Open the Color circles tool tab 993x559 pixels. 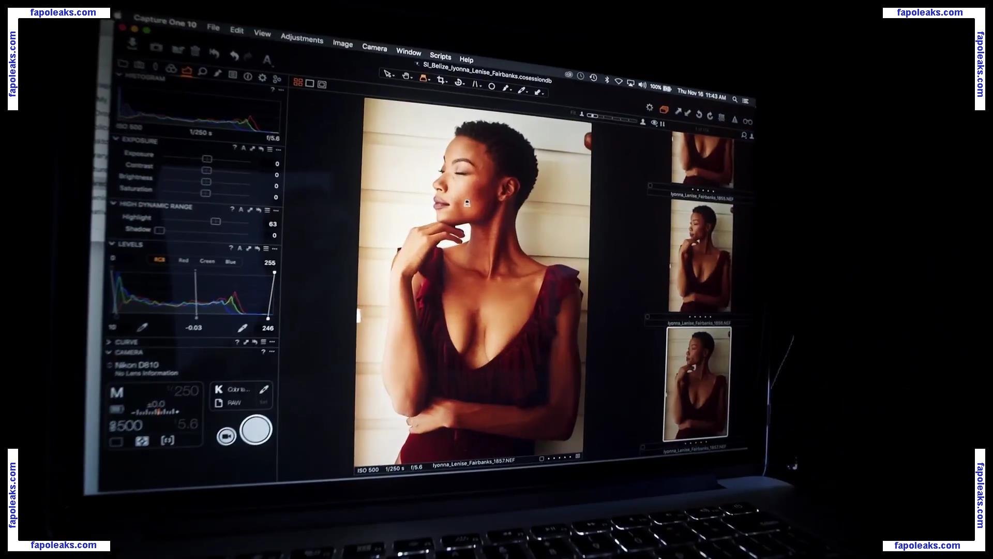click(170, 69)
